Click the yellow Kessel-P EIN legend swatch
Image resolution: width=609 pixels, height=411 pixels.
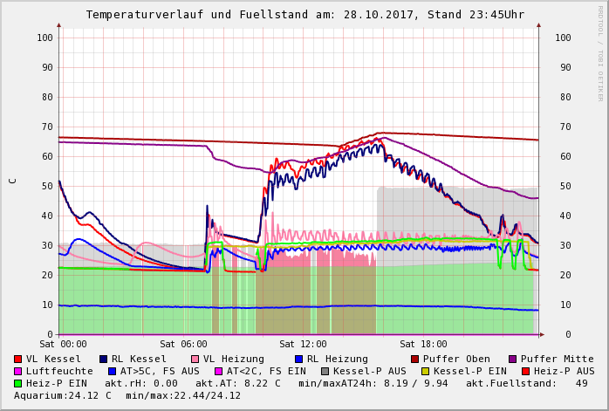tap(428, 371)
